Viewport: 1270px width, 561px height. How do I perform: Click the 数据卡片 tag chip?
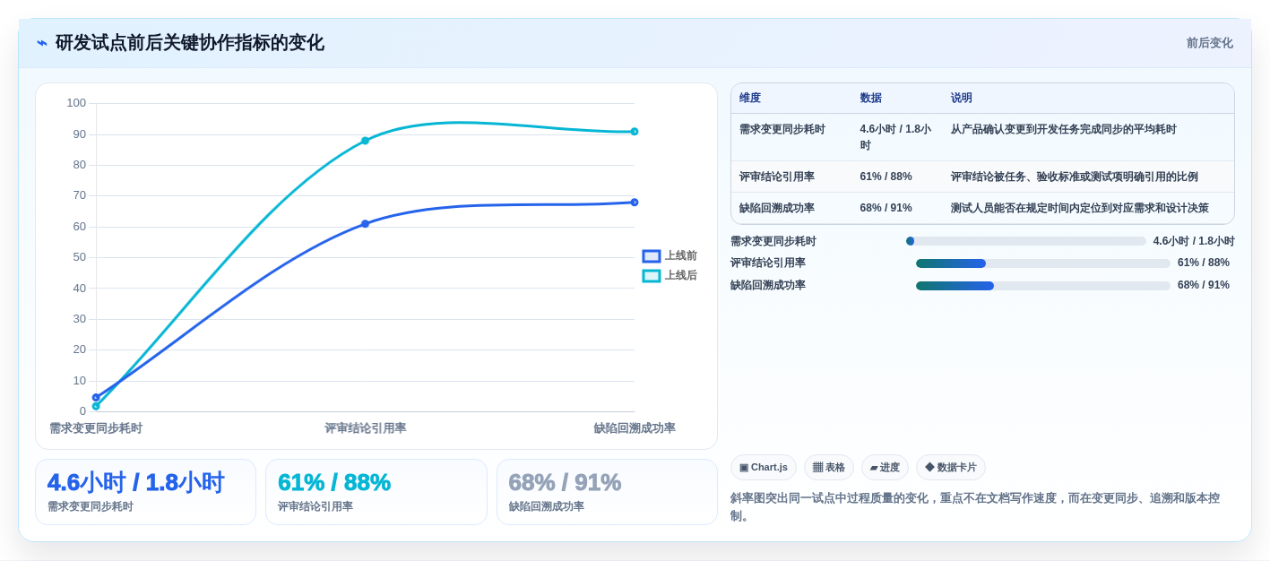[x=951, y=467]
